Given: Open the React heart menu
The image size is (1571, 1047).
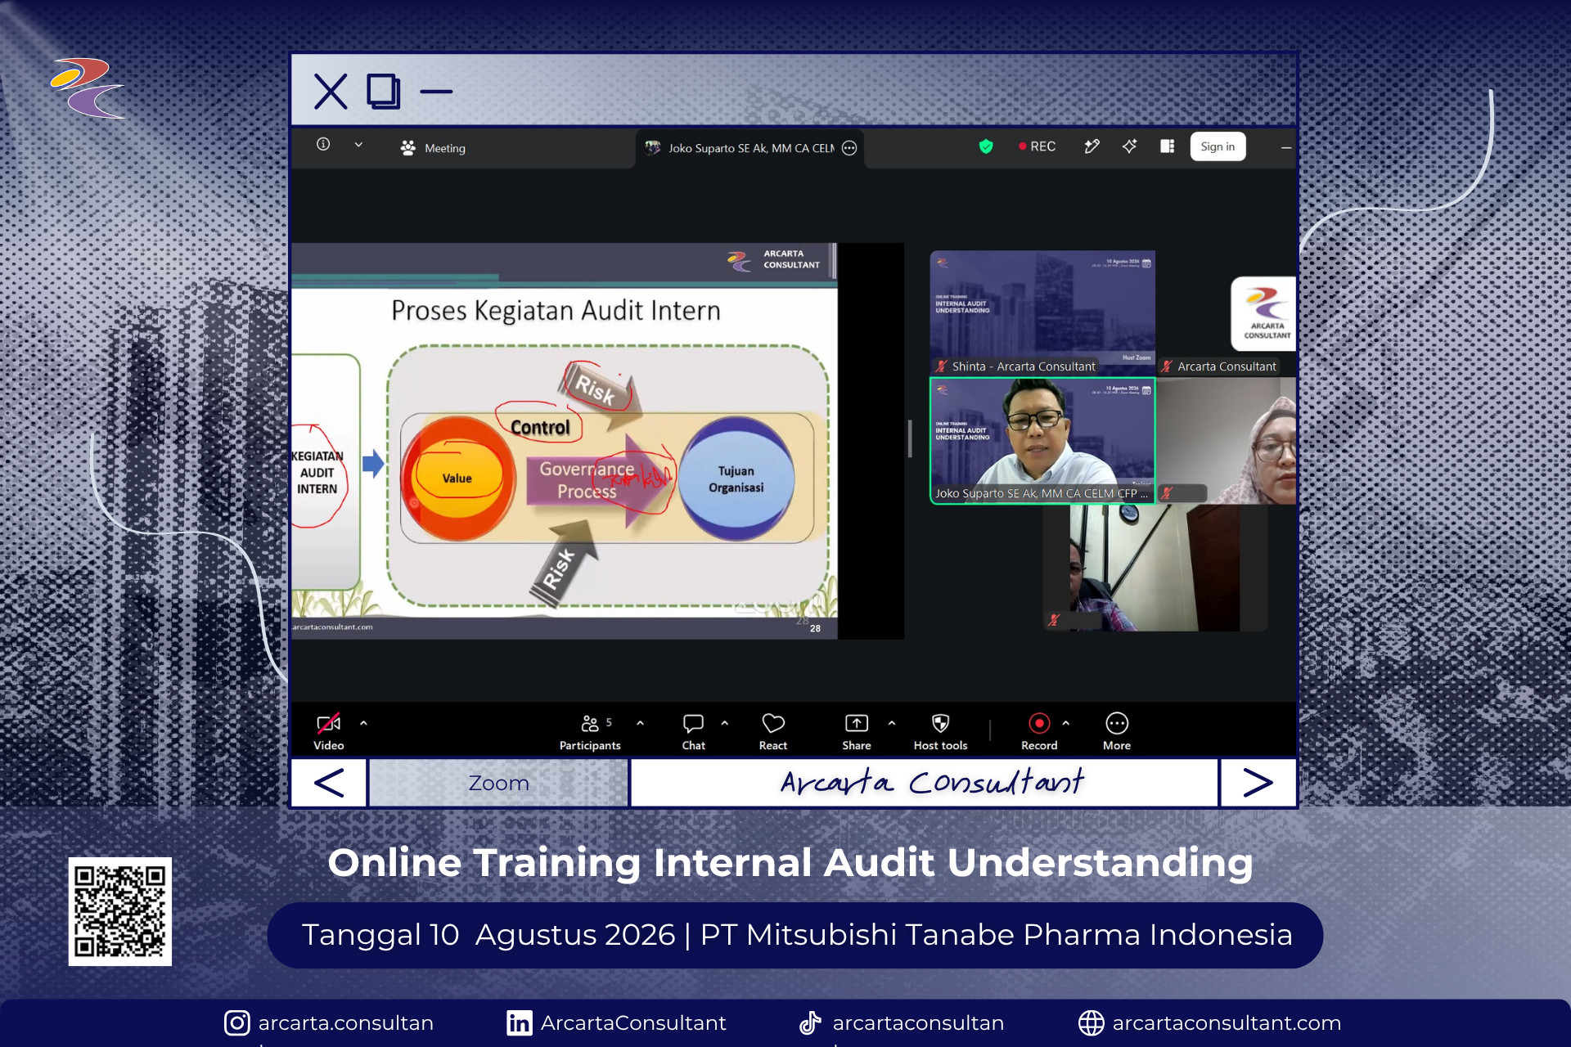Looking at the screenshot, I should 773,731.
